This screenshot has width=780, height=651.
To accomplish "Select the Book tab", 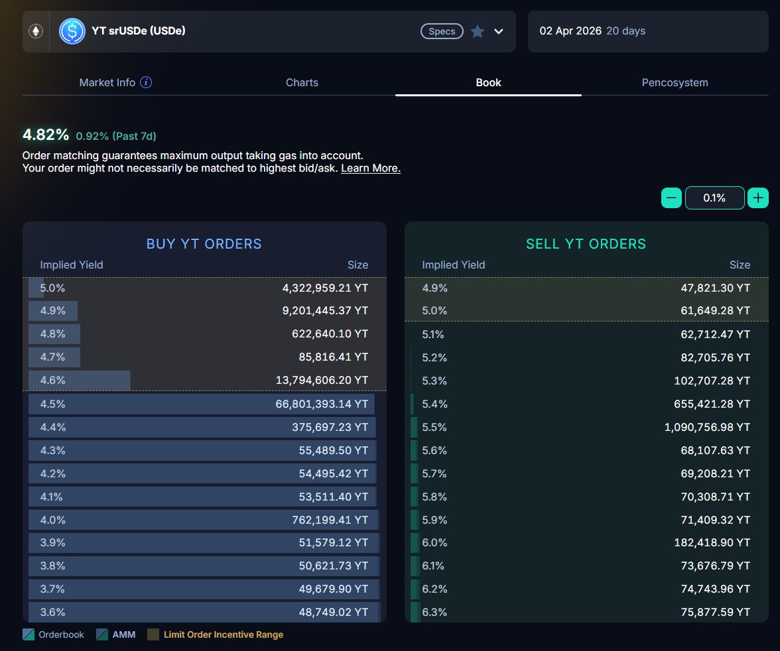I will (x=488, y=83).
